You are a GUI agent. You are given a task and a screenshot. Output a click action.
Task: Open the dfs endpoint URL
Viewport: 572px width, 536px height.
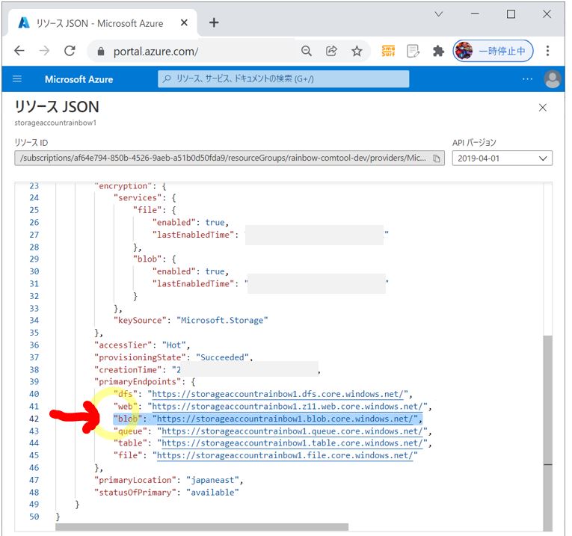[280, 394]
